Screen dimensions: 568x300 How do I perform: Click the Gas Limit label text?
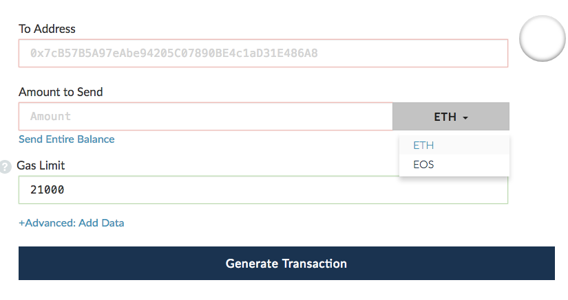pyautogui.click(x=41, y=165)
